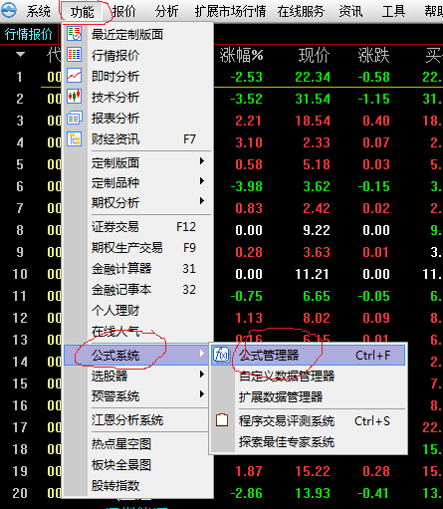Expand the 定制品种 submenu arrow
Image resolution: width=443 pixels, height=509 pixels.
click(x=202, y=181)
